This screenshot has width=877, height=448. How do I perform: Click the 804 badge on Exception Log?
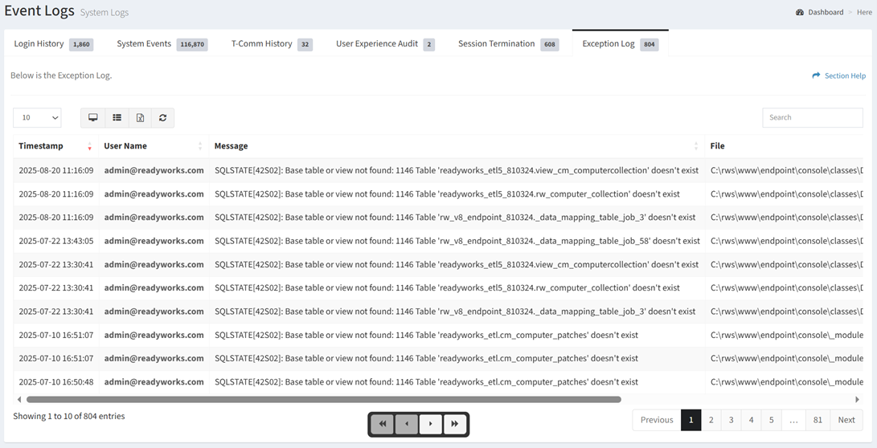coord(649,44)
